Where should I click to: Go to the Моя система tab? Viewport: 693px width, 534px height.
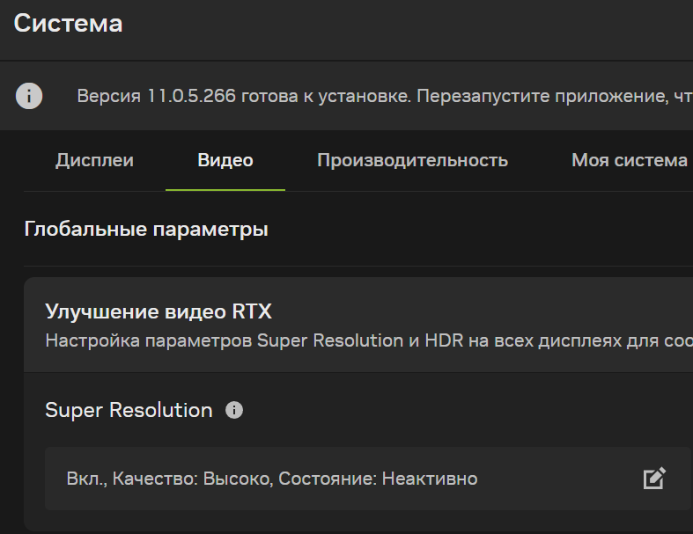[x=629, y=160]
